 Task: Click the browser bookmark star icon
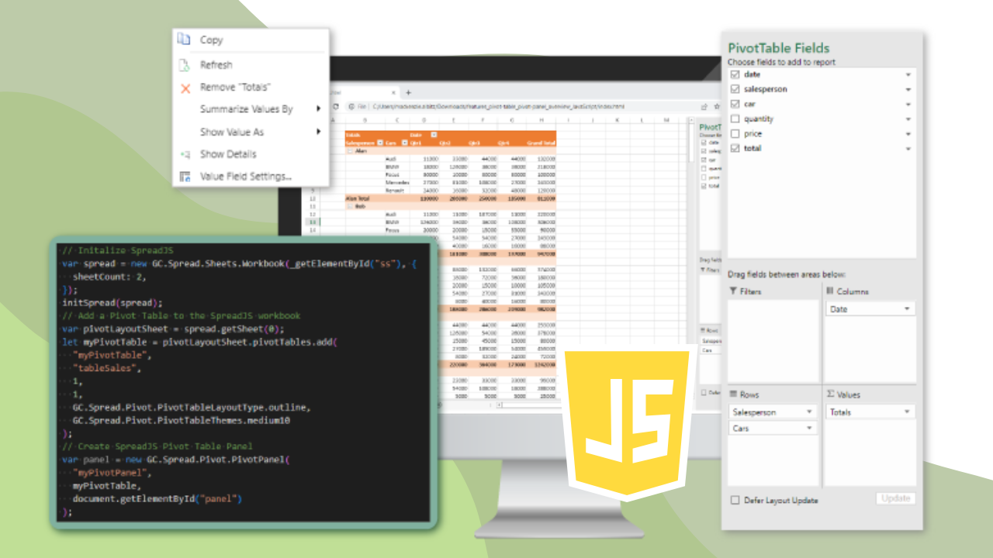click(x=717, y=106)
